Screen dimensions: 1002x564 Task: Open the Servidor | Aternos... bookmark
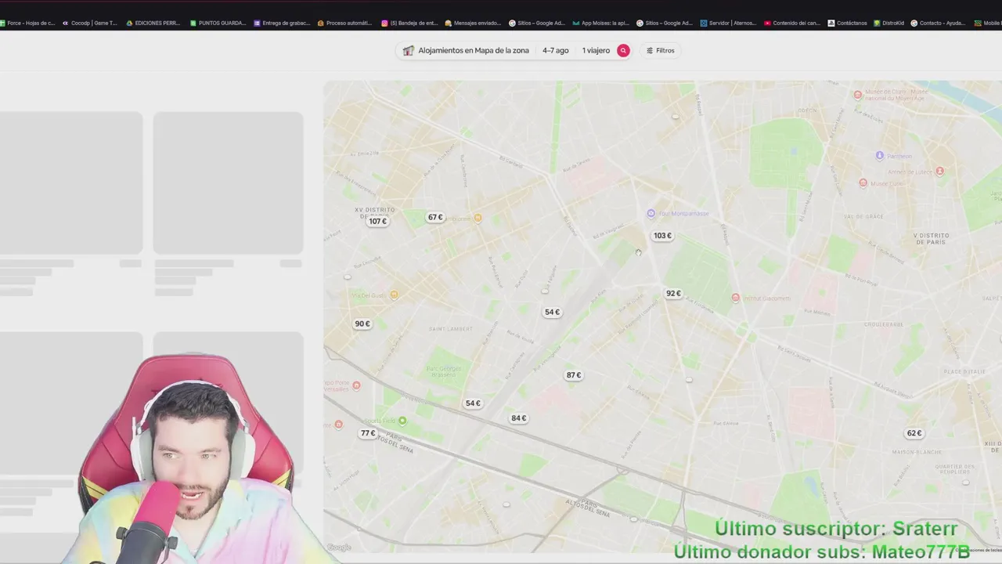[x=728, y=23]
